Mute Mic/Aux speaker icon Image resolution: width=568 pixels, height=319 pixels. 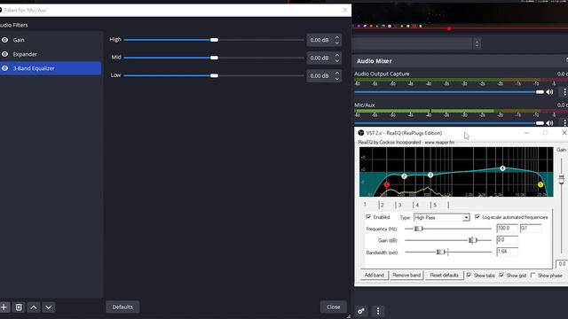pos(549,123)
